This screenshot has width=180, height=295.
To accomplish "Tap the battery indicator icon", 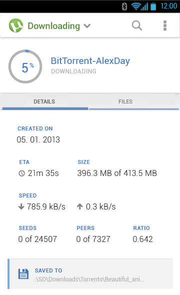I will pyautogui.click(x=153, y=6).
